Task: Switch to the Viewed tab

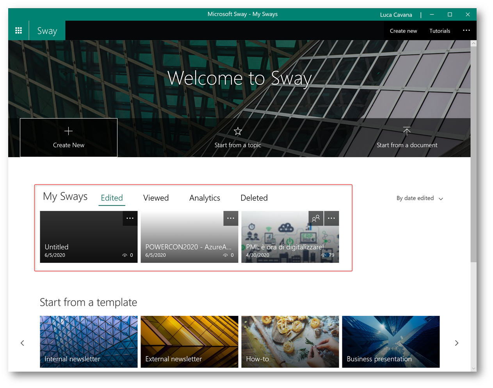Action: pos(156,198)
